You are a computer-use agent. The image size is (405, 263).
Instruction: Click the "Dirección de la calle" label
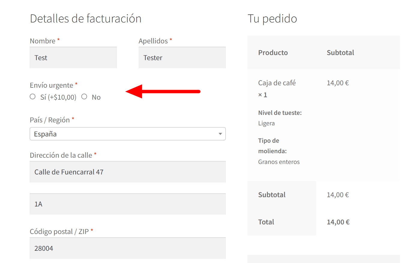[x=61, y=155]
